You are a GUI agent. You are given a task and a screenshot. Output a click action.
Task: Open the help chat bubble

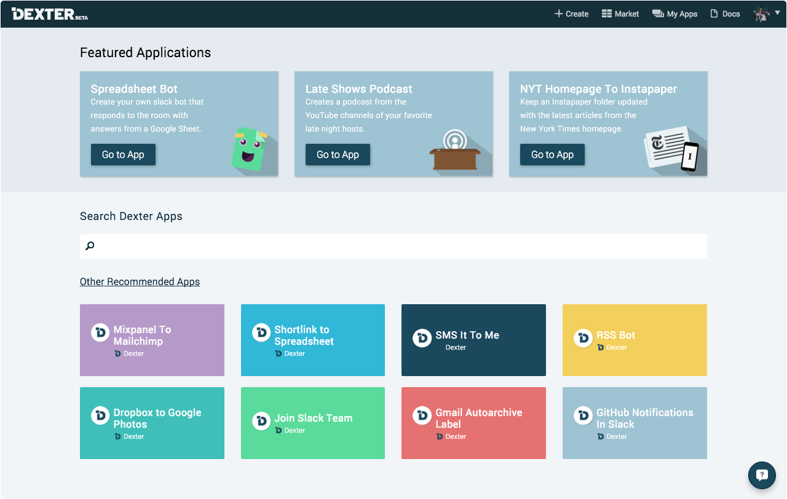[x=762, y=474]
